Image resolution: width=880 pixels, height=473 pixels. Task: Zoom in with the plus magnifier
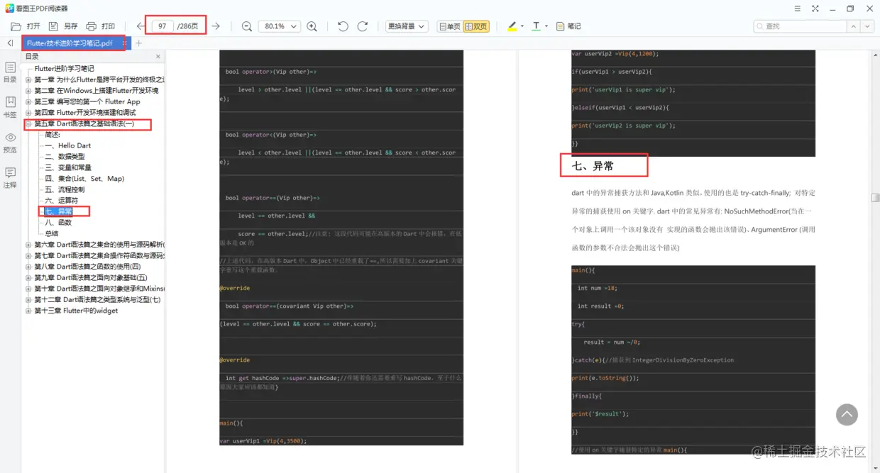click(x=312, y=26)
